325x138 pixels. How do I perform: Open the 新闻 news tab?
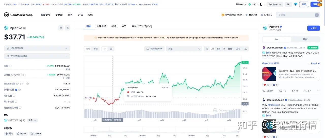pos(114,26)
